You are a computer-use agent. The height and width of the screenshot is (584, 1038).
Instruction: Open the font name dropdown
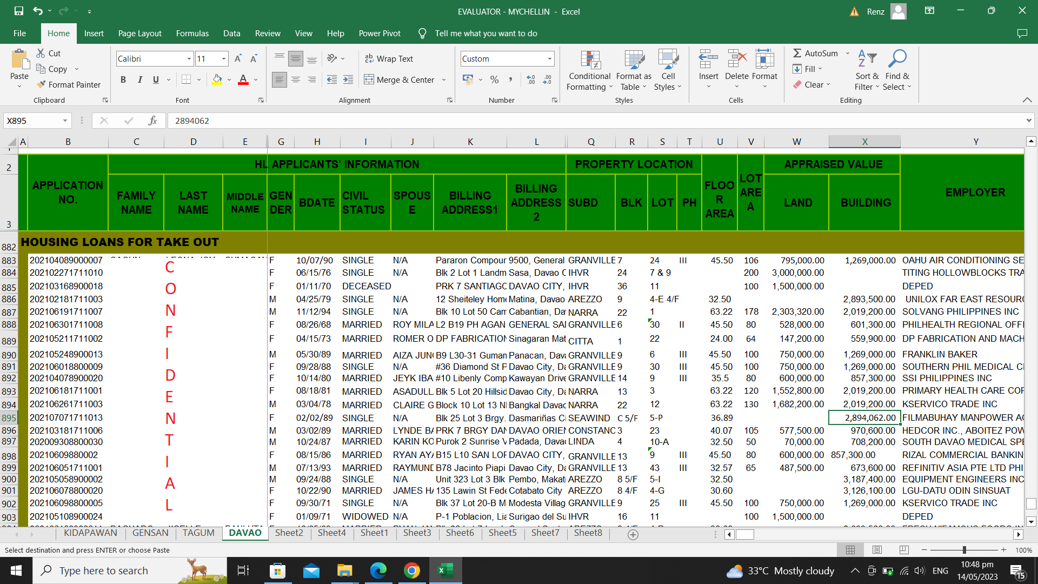pos(189,59)
